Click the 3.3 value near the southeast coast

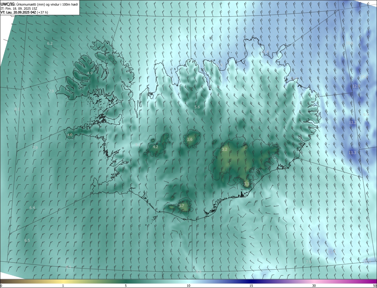(x=247, y=184)
